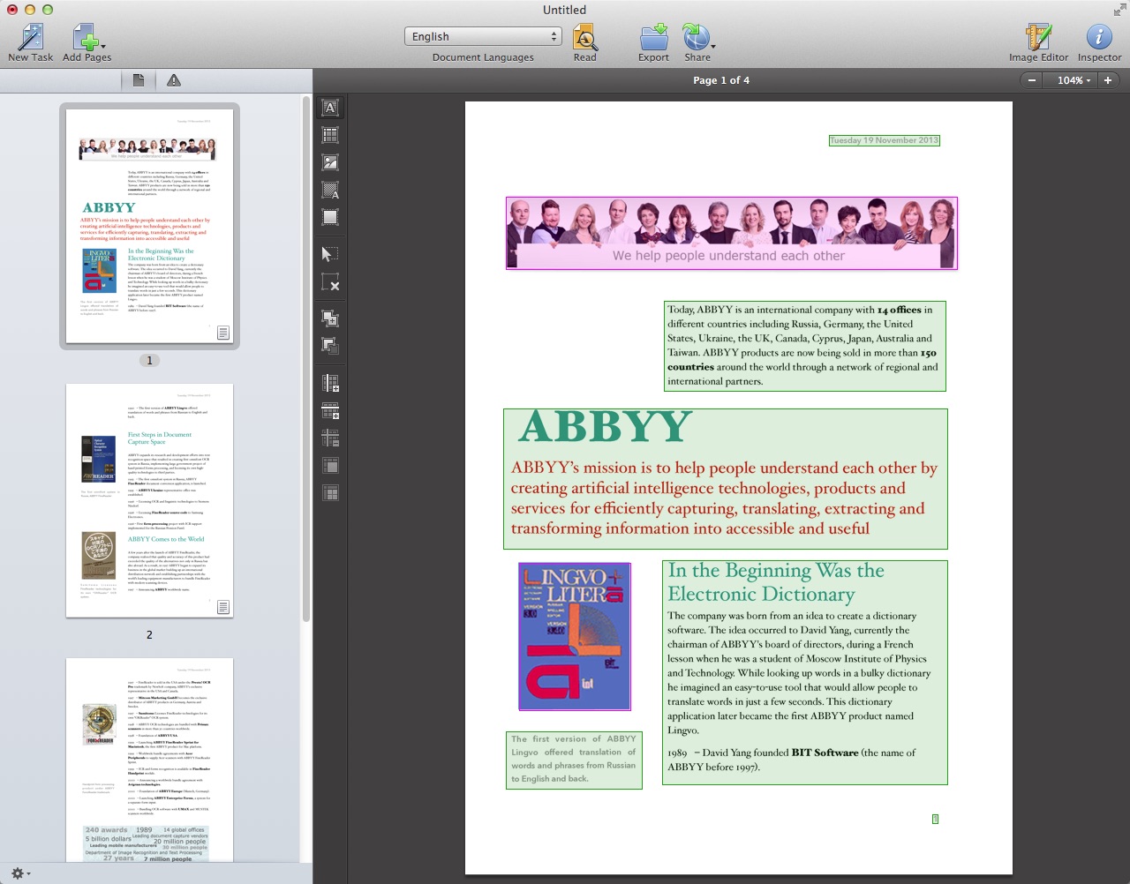
Task: Select the Draw Table Area tool
Action: tap(330, 135)
